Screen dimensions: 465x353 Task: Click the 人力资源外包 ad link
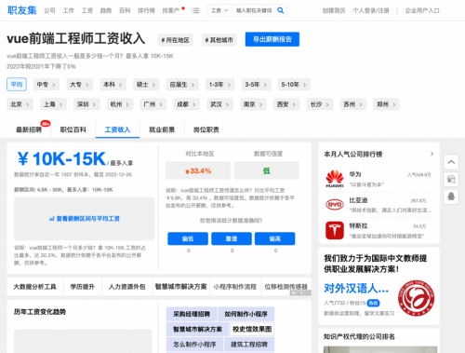point(127,287)
